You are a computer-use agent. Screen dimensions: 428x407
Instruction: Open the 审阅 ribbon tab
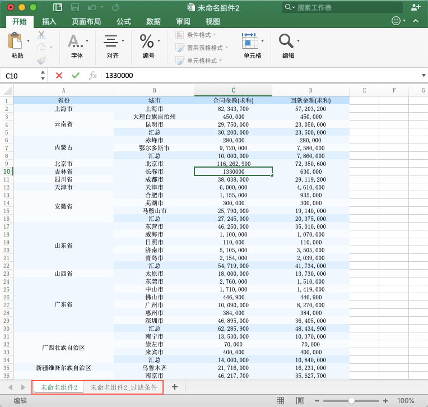183,21
